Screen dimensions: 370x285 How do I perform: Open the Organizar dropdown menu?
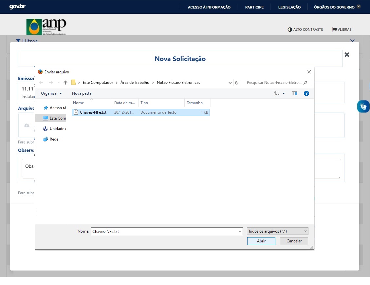(51, 93)
